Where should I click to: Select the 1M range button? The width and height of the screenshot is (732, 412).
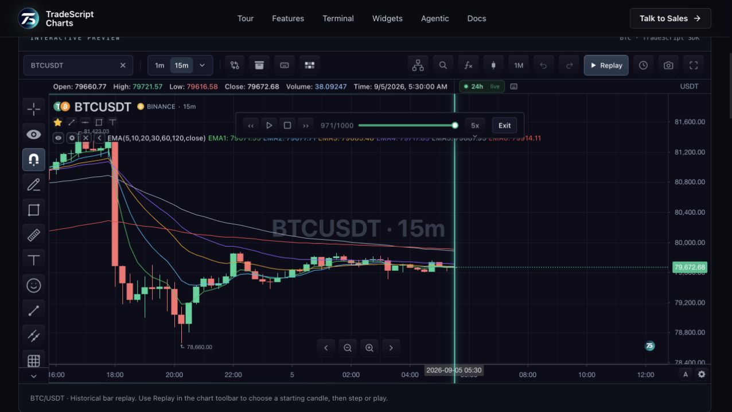(x=519, y=65)
